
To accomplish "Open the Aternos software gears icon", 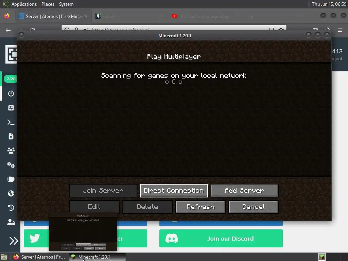I will click(11, 165).
